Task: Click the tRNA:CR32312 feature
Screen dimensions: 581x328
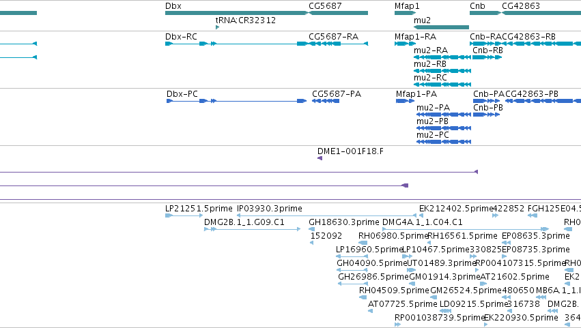Action: [218, 27]
